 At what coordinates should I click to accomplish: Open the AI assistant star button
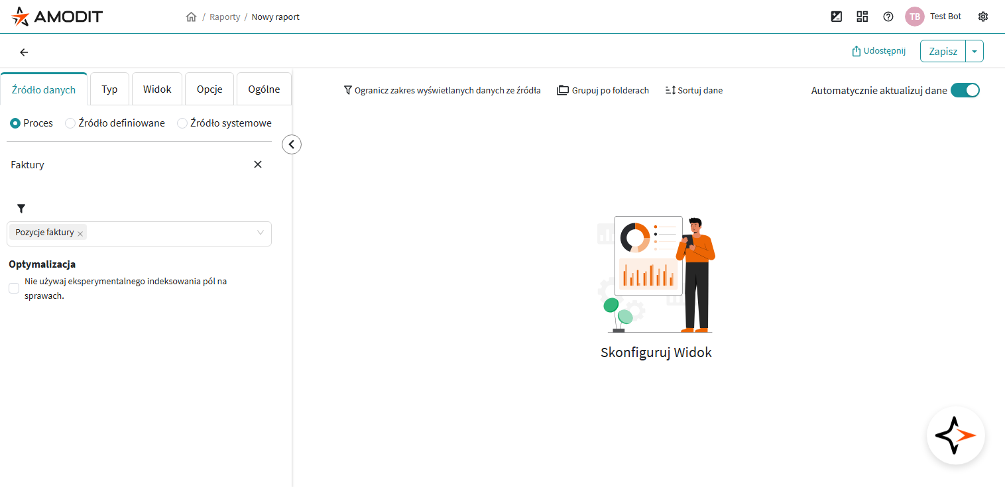tap(956, 435)
